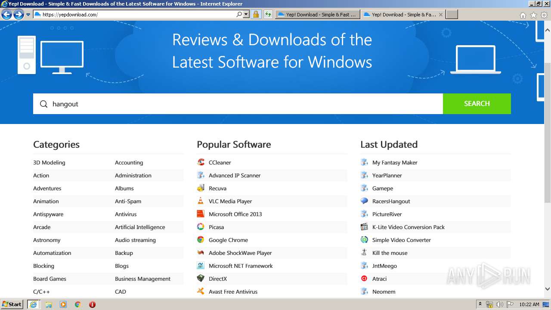Open the 3D Modeling category
The width and height of the screenshot is (551, 310).
point(49,162)
